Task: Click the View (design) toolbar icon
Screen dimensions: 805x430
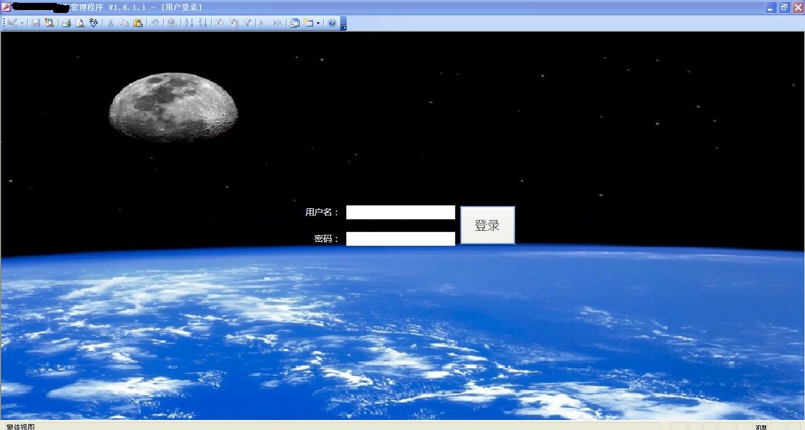Action: [x=12, y=23]
